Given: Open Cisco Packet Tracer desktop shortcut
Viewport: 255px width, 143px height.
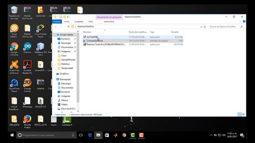Looking at the screenshot, I should [41, 31].
